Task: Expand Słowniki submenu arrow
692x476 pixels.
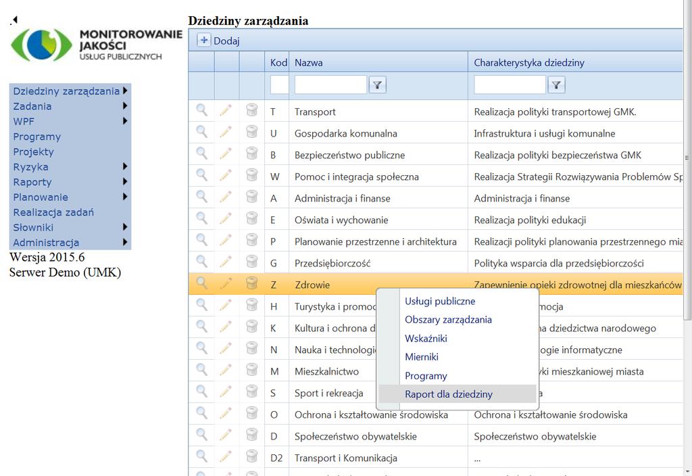Action: pyautogui.click(x=125, y=227)
